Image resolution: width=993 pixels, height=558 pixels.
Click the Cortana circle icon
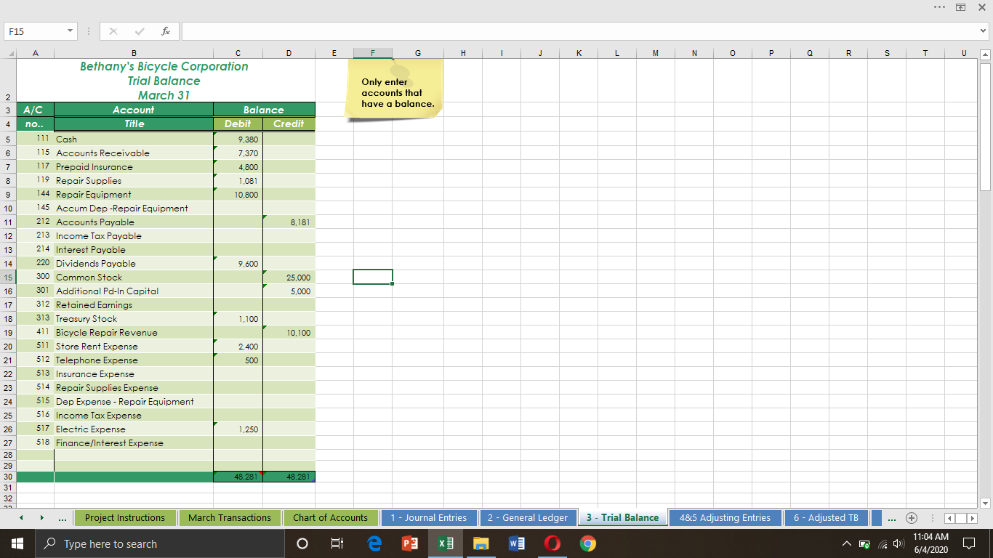(x=302, y=543)
